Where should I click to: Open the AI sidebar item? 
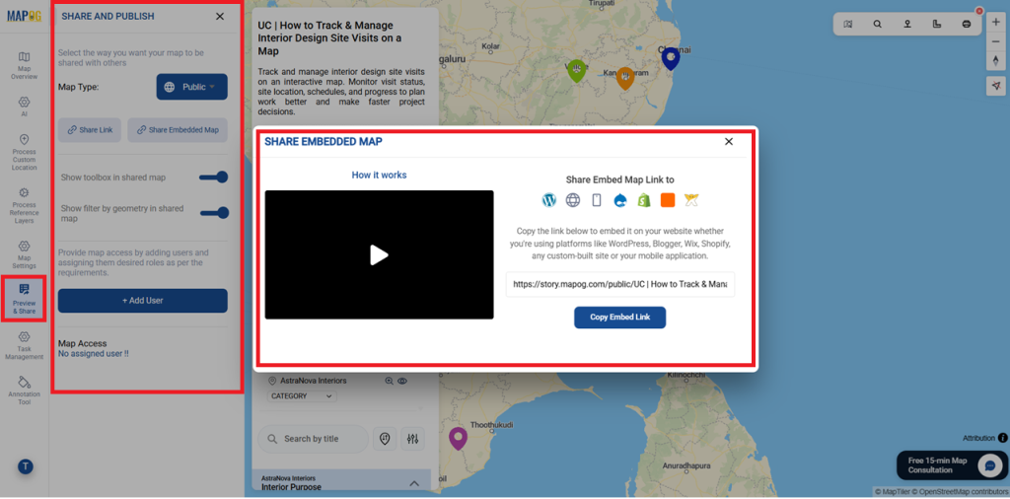[24, 107]
